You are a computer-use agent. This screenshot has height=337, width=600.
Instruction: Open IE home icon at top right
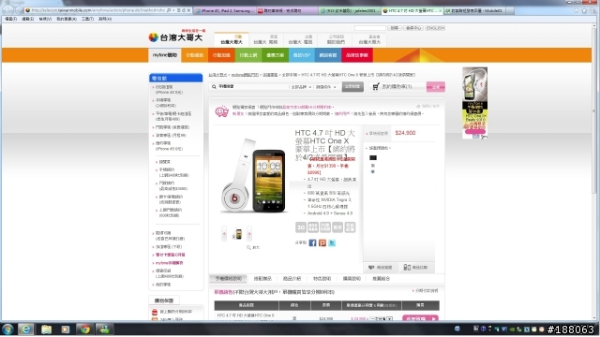coord(577,10)
